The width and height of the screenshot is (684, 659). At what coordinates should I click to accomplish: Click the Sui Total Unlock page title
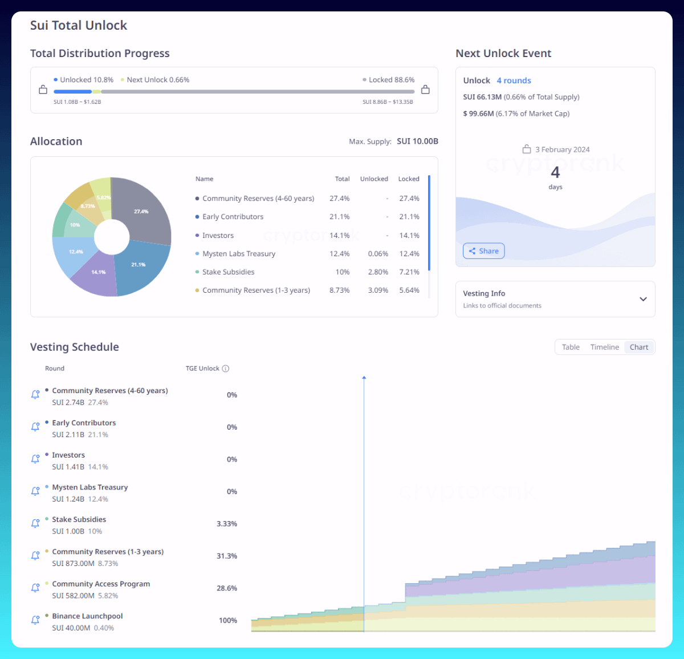point(79,26)
